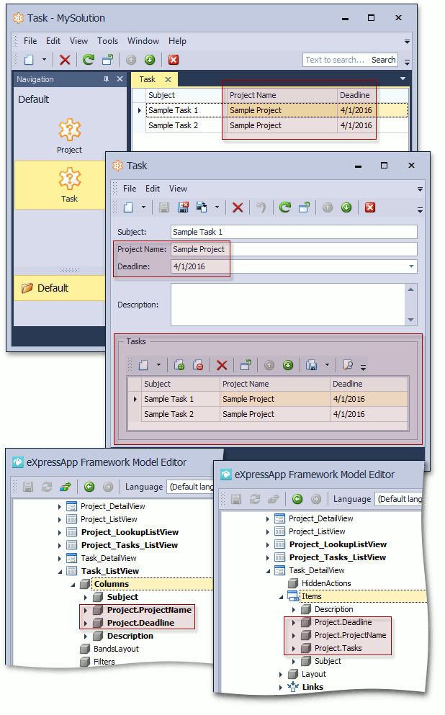The image size is (445, 715).
Task: Click Refresh icon in Task detail toolbar
Action: [x=285, y=207]
